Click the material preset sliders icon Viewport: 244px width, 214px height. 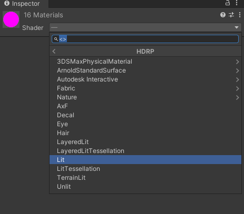(x=231, y=15)
